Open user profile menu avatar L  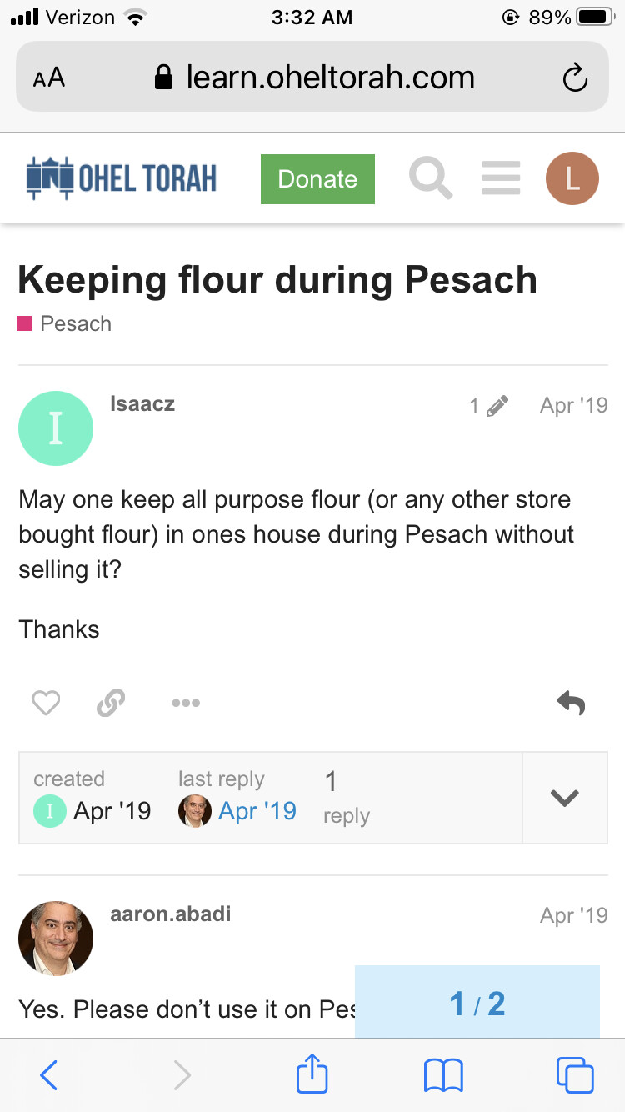pos(572,179)
